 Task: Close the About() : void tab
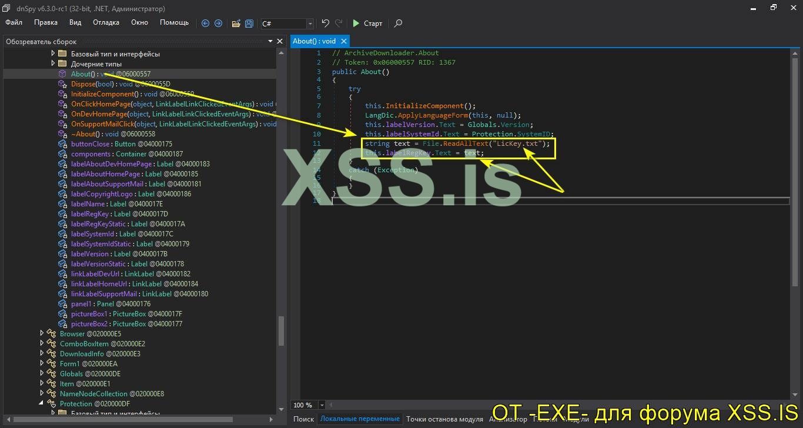coord(343,41)
